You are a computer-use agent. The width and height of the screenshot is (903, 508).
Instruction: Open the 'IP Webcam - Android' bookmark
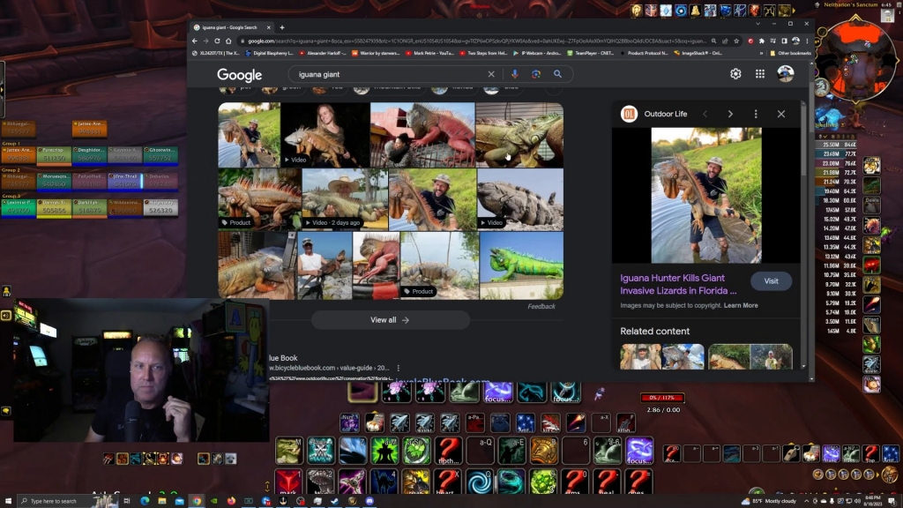point(538,53)
